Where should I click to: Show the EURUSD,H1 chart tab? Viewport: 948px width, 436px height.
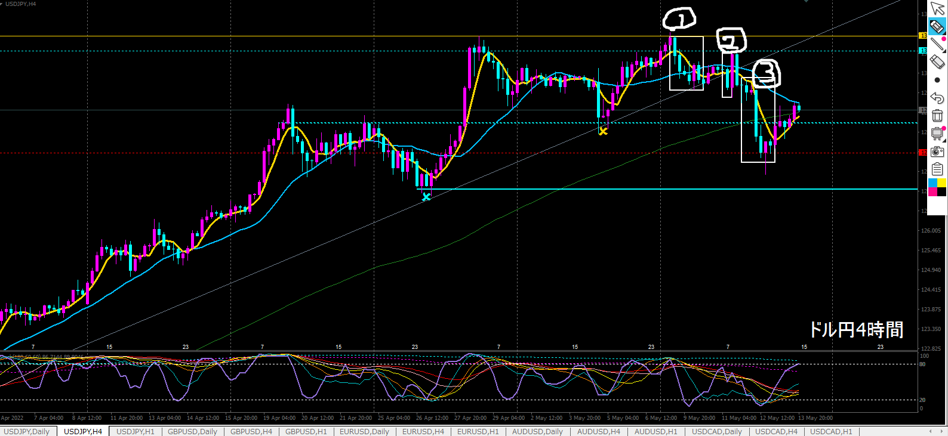tap(478, 431)
